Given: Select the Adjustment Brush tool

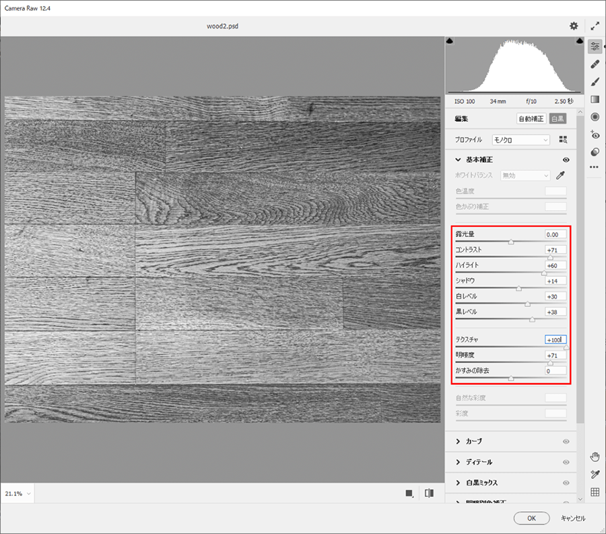Looking at the screenshot, I should click(595, 82).
